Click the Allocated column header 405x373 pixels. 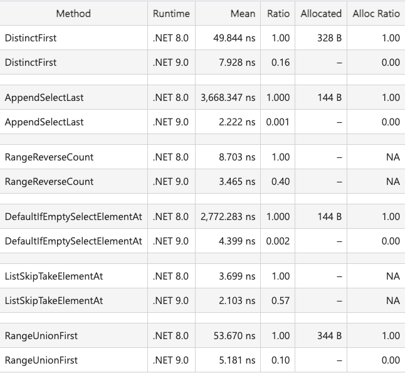321,13
